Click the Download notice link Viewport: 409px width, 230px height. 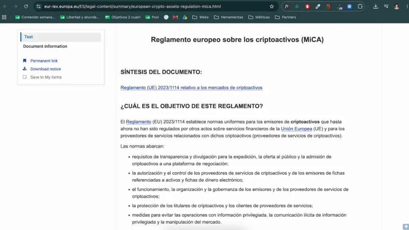coord(46,69)
